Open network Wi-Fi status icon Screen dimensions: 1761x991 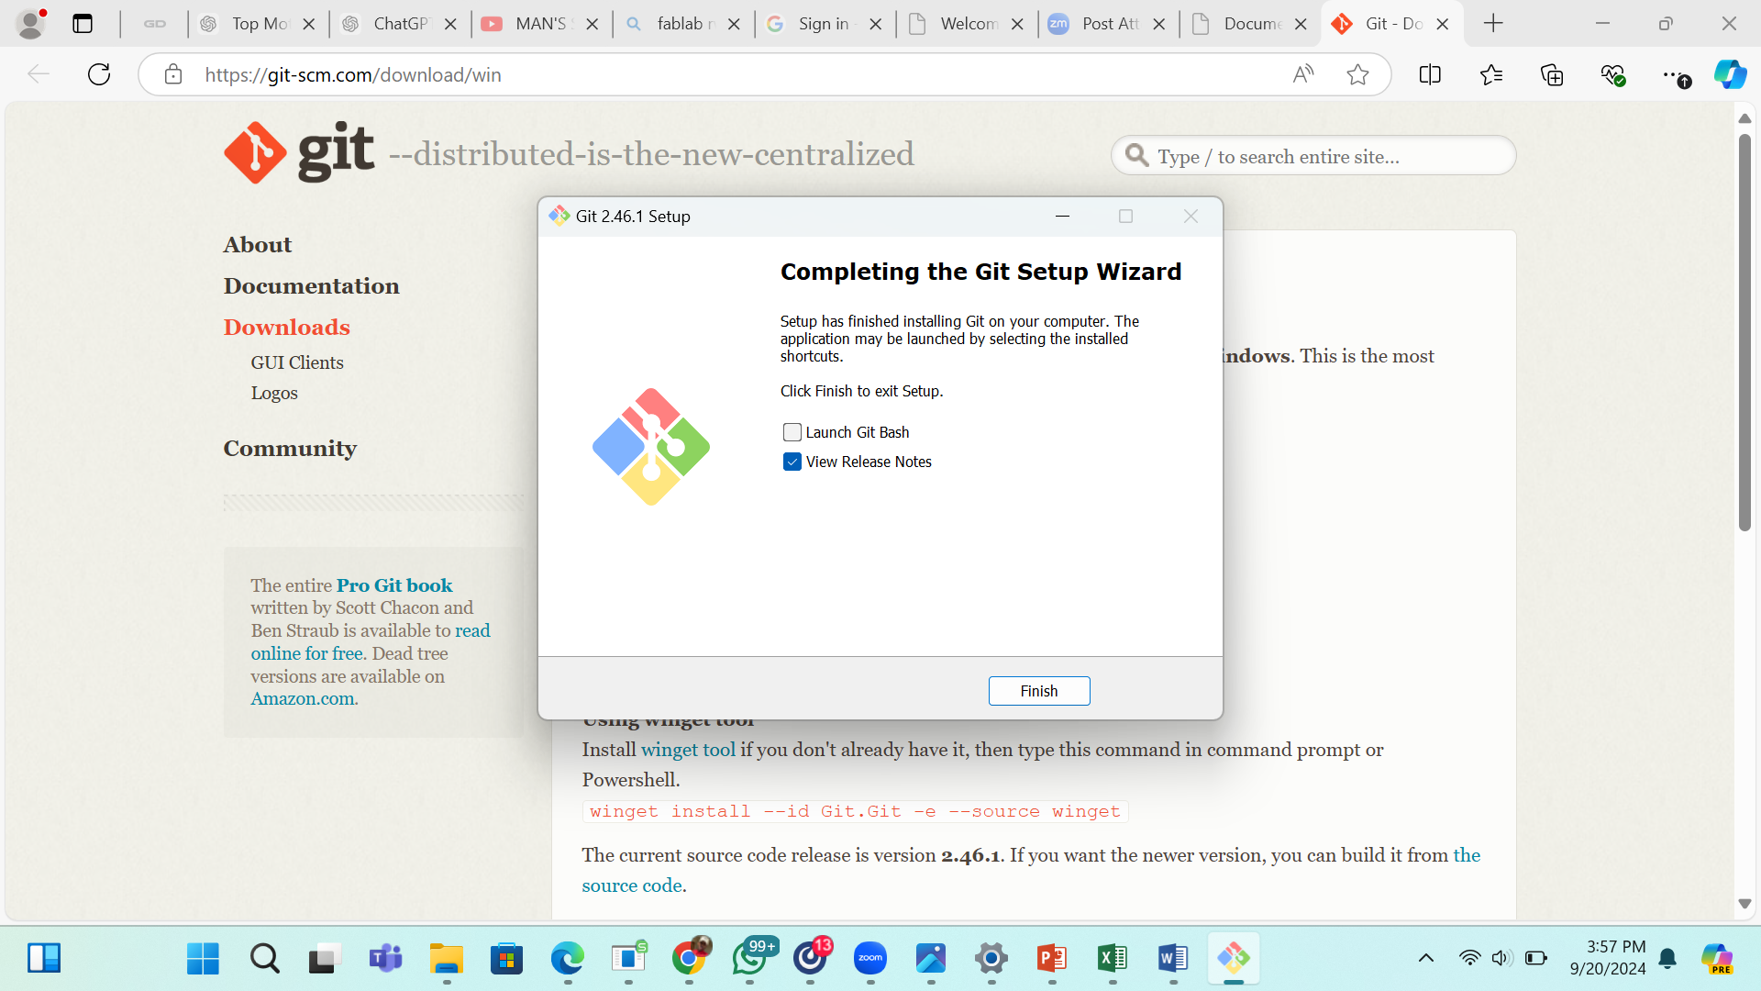tap(1469, 959)
